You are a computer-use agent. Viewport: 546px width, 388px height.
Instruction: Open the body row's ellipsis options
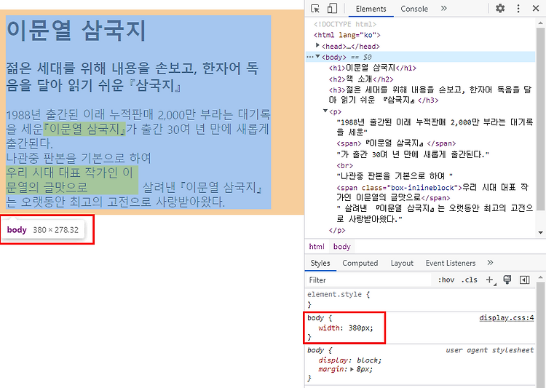pos(309,57)
